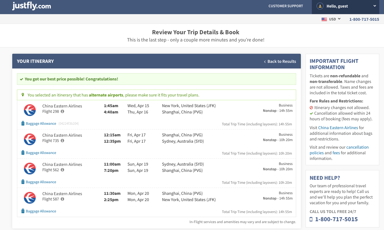384x230 pixels.
Task: Click the justfly.com logo
Action: (31, 6)
